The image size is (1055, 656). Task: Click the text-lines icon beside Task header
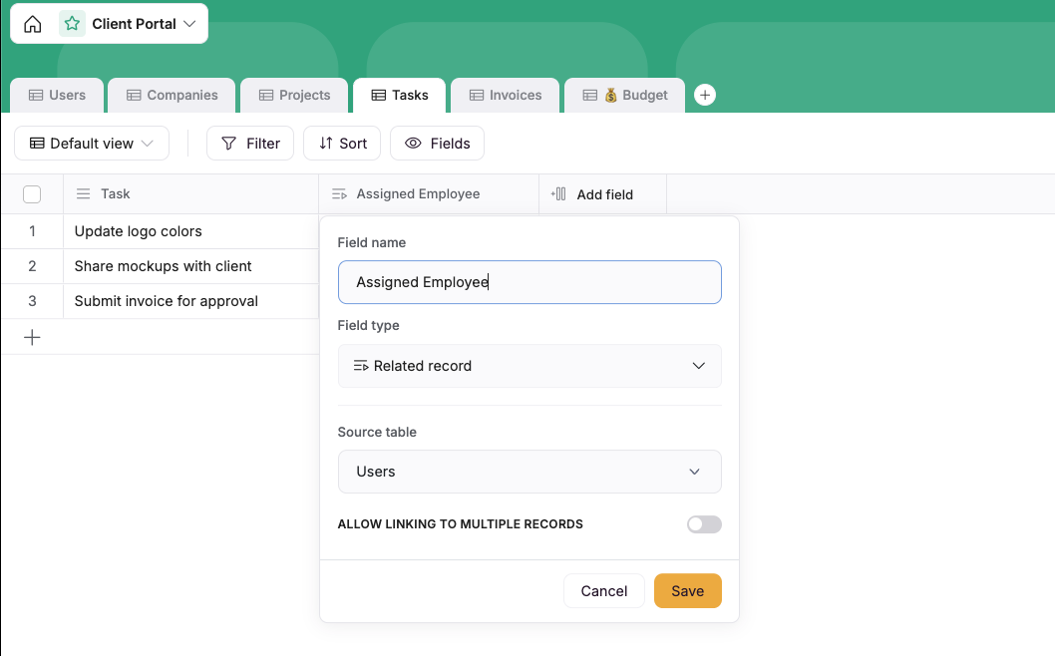pyautogui.click(x=84, y=193)
